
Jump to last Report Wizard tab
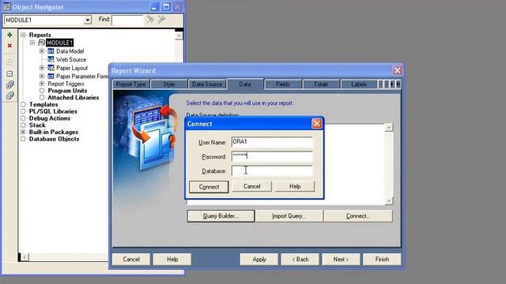tap(398, 84)
